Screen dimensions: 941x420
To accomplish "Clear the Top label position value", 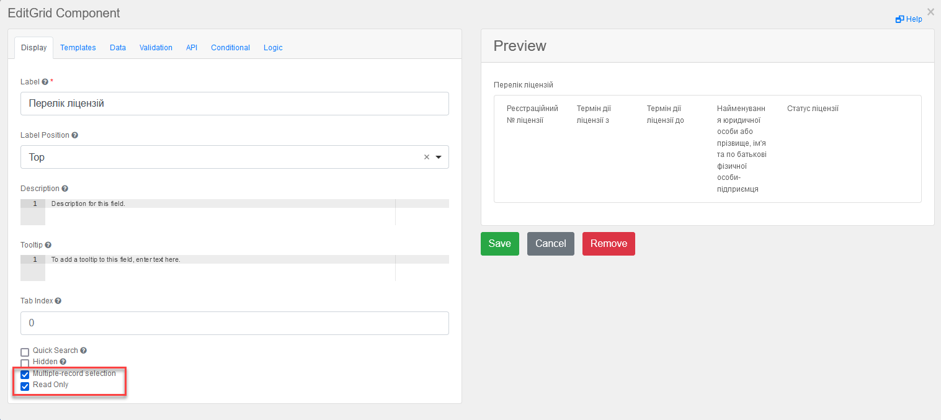I will [x=427, y=157].
